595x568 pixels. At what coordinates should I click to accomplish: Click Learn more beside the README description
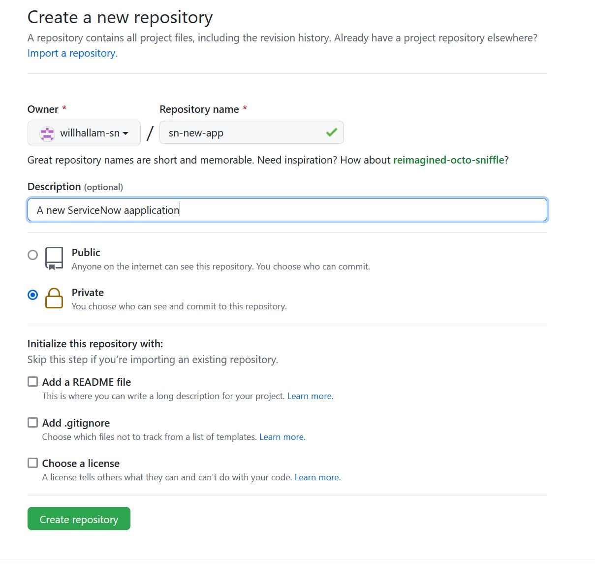(x=309, y=396)
